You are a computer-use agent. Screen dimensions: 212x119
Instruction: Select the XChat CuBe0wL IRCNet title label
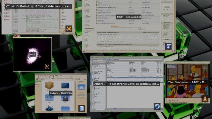click(x=38, y=6)
